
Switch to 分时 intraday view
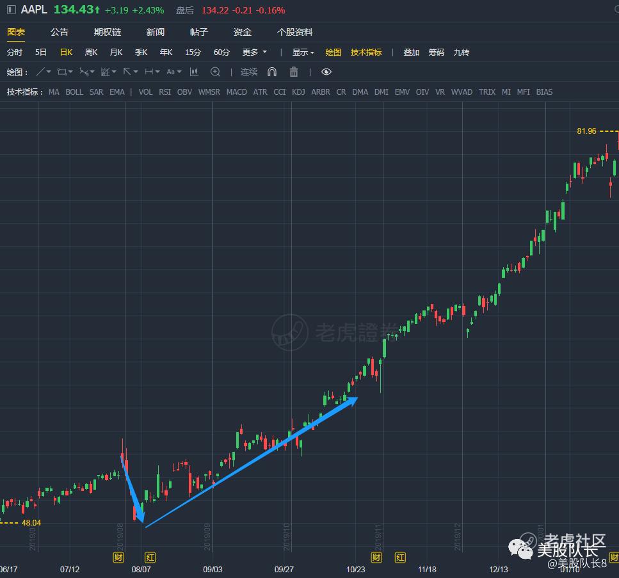pos(15,52)
